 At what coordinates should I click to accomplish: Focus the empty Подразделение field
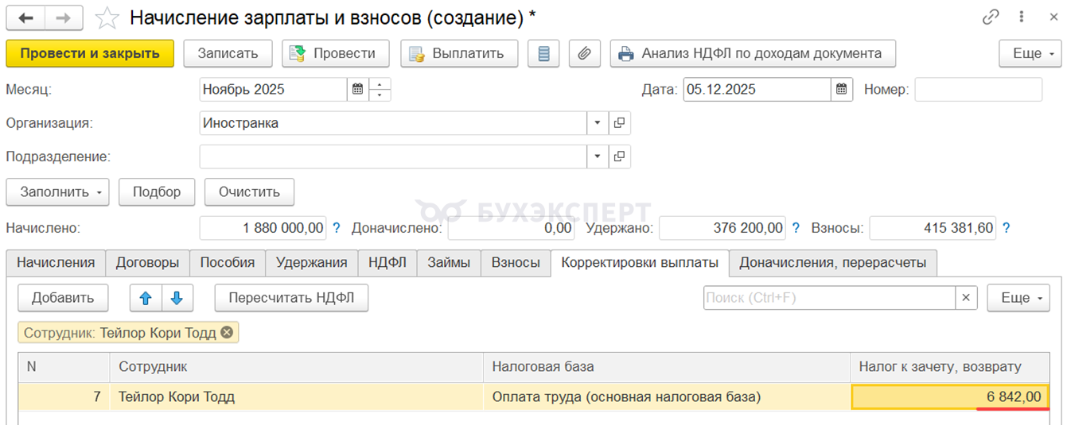(393, 156)
